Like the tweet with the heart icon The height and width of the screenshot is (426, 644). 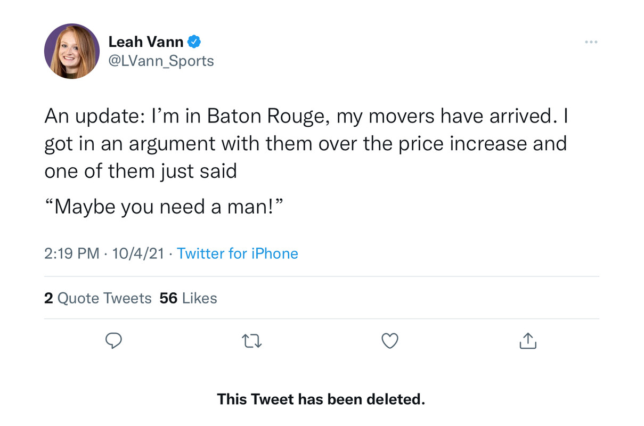390,341
